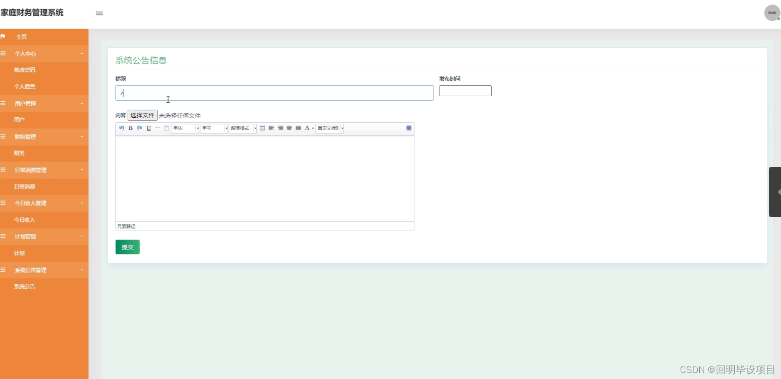Click the hamburger icon to collapse the sidebar

pos(99,13)
